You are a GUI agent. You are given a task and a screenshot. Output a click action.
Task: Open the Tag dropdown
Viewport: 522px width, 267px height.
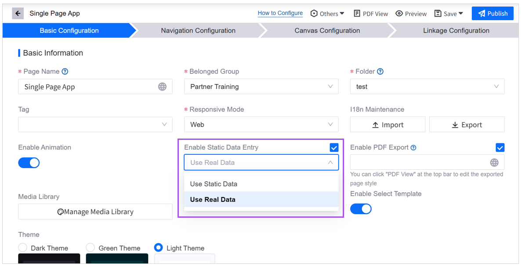95,124
